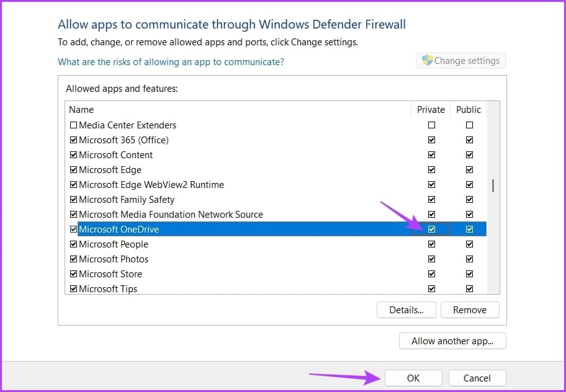Toggle Public for Media Foundation Network Source
This screenshot has width=566, height=392.
469,214
